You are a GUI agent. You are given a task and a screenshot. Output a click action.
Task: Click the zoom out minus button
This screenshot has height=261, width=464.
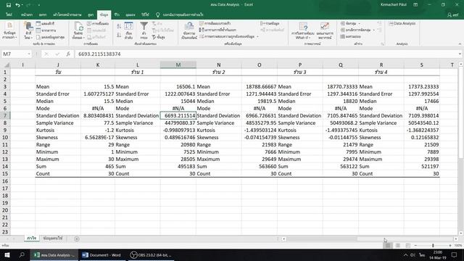pos(415,246)
